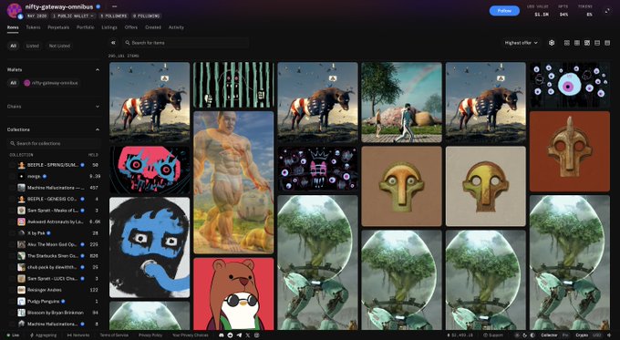
Task: Tick the Blossom by Bryan Brinkman checkbox
Action: tap(12, 313)
